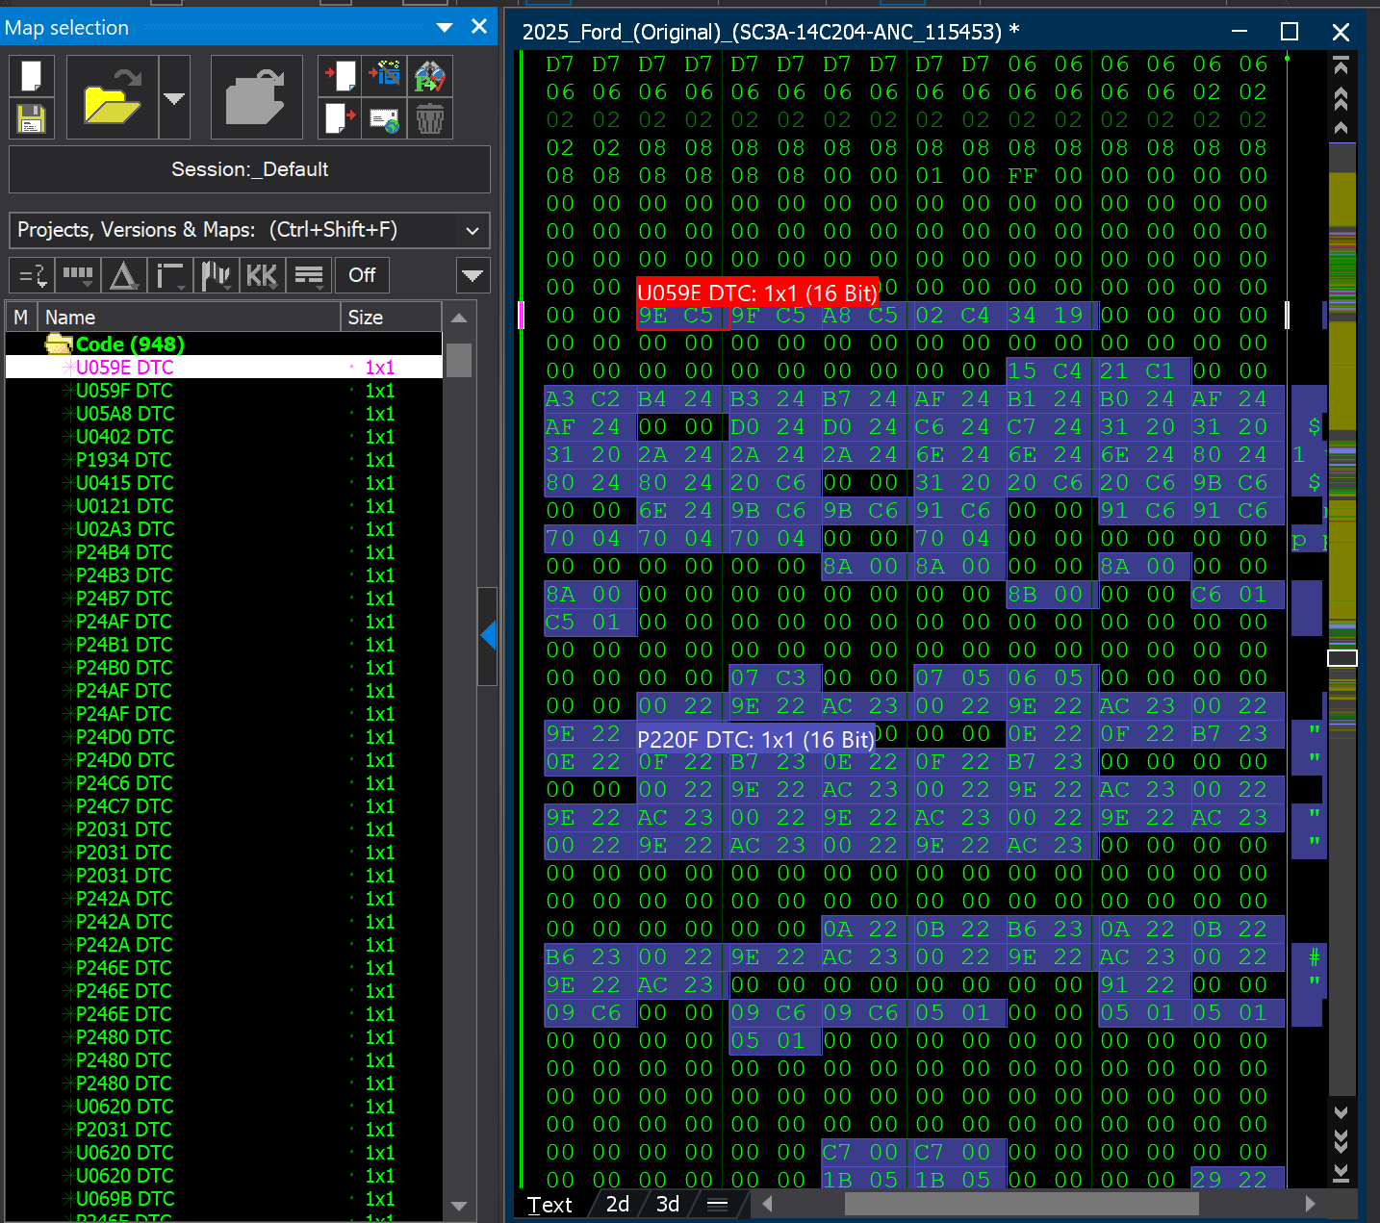Image resolution: width=1380 pixels, height=1223 pixels.
Task: Toggle the triangle map-type filter
Action: (123, 275)
